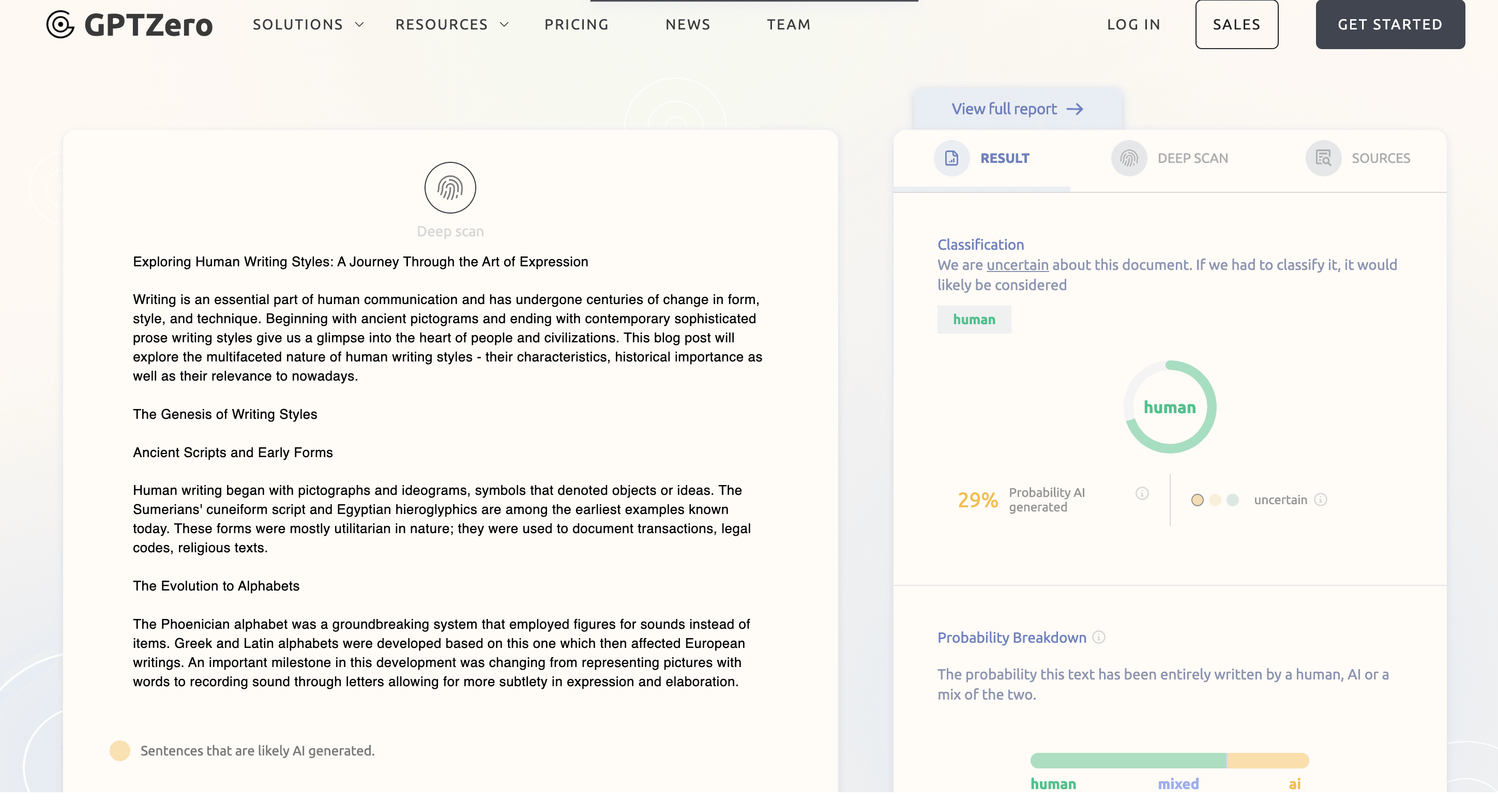The image size is (1498, 802).
Task: Expand the Solutions dropdown menu
Action: point(308,24)
